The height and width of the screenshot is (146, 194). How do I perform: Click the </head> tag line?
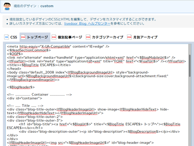[14, 69]
